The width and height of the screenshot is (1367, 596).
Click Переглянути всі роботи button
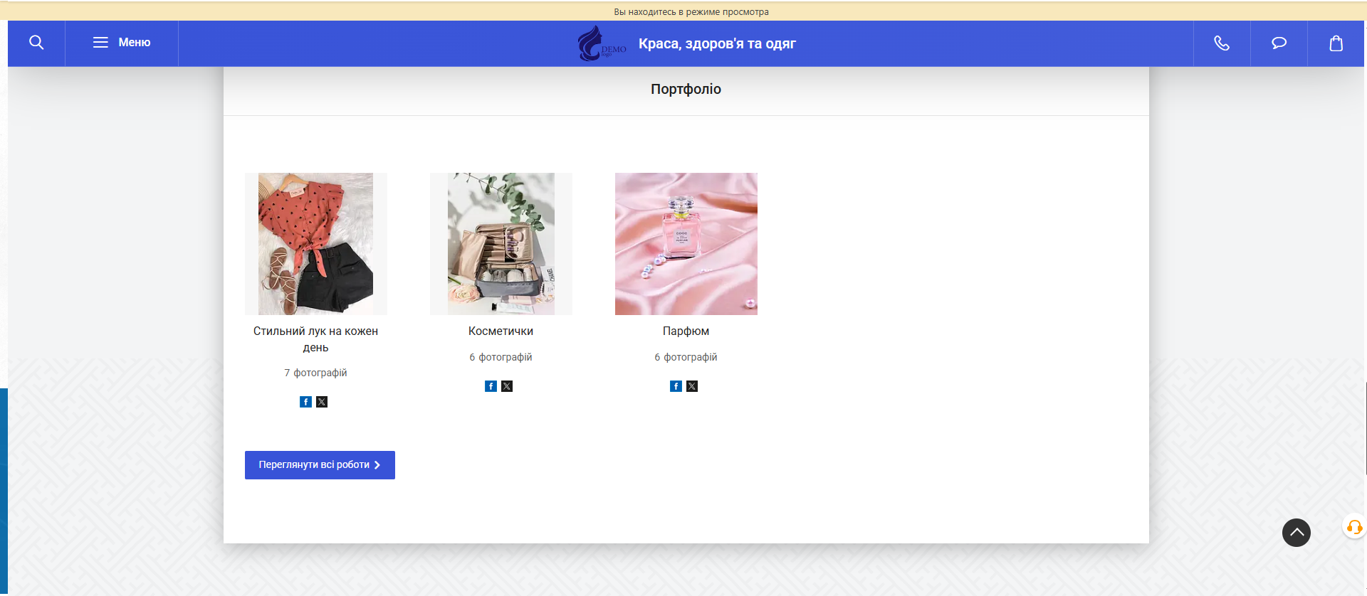pyautogui.click(x=320, y=465)
